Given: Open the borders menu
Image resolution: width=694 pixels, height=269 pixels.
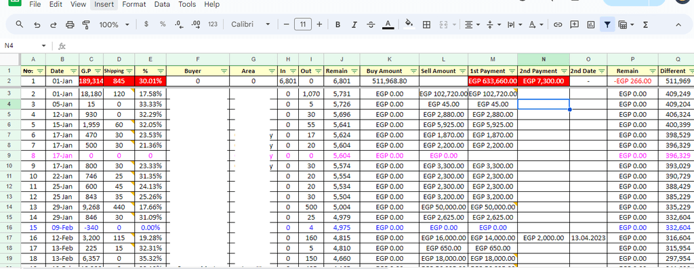Looking at the screenshot, I should click(427, 25).
